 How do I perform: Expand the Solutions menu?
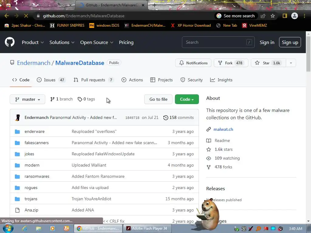pyautogui.click(x=62, y=42)
